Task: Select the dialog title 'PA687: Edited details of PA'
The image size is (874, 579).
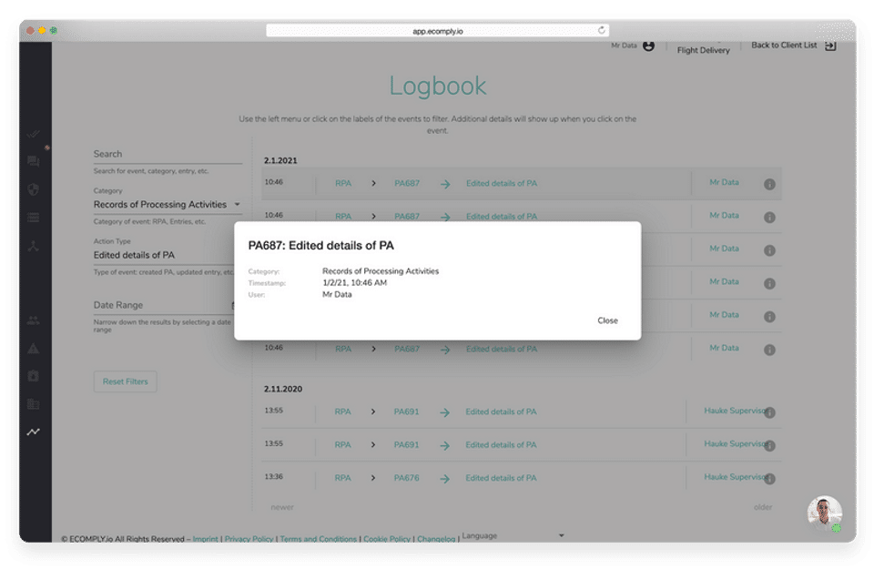Action: click(321, 246)
